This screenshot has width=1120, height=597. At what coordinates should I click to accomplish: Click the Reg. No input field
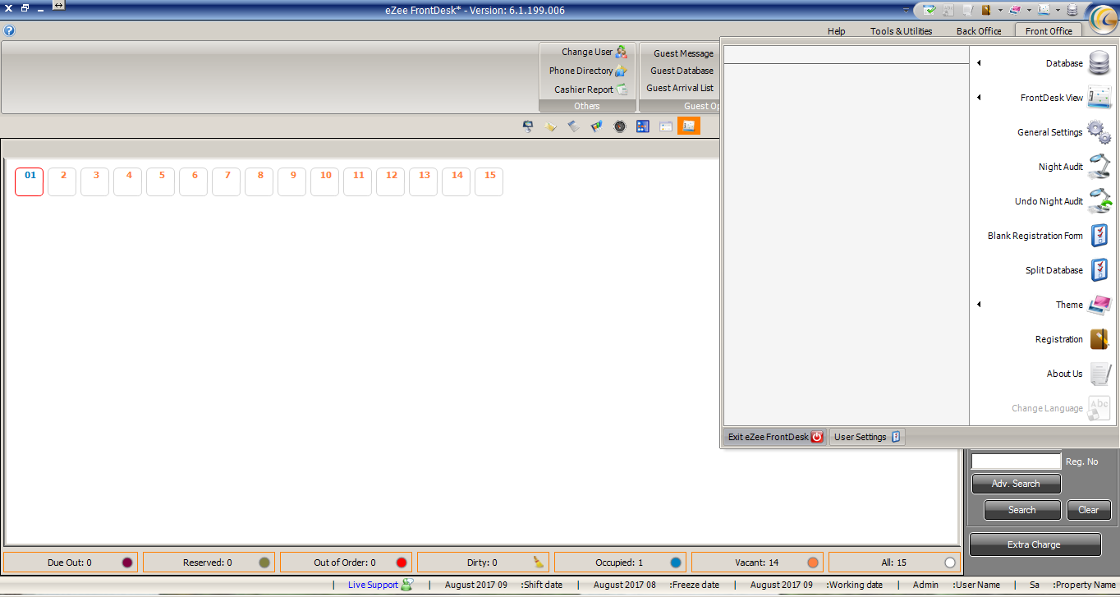pos(1017,462)
